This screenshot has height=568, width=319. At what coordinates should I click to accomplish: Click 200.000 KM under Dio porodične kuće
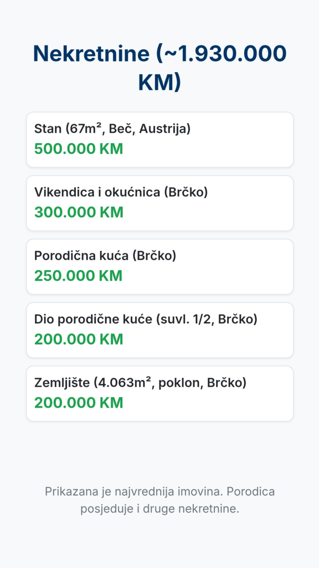point(79,339)
